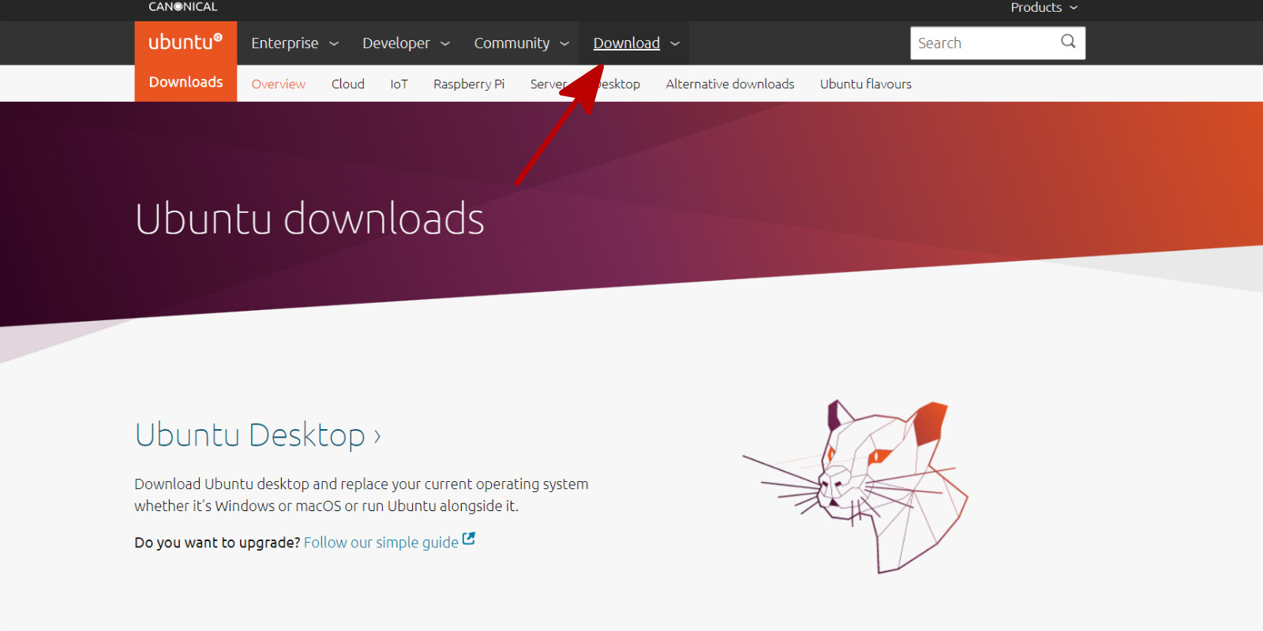
Task: Expand the Enterprise menu chevron
Action: coord(334,44)
